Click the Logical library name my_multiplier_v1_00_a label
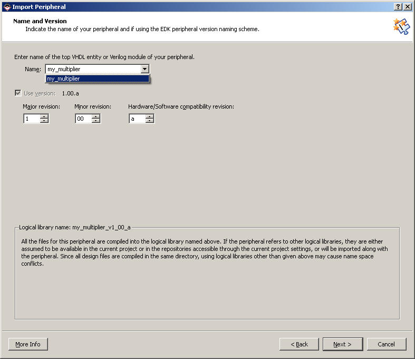This screenshot has height=359, width=415. (75, 227)
